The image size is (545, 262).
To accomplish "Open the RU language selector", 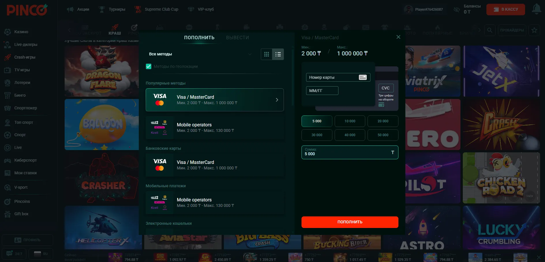I will coord(41,254).
